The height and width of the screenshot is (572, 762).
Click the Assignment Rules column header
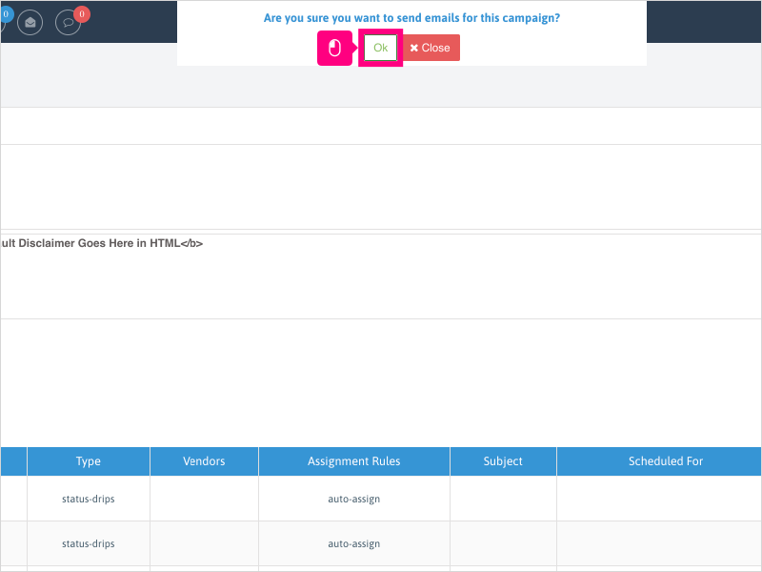point(353,461)
